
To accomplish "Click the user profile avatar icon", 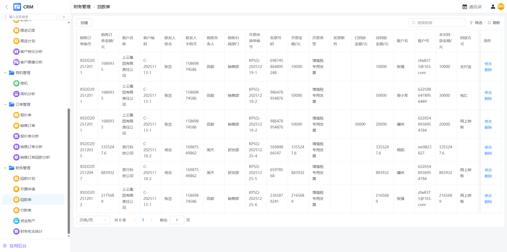I will click(493, 7).
